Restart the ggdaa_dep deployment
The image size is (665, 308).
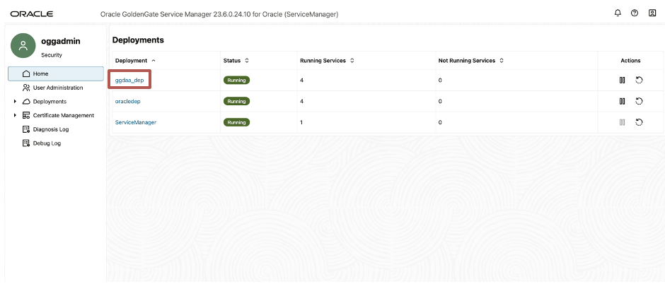(639, 80)
